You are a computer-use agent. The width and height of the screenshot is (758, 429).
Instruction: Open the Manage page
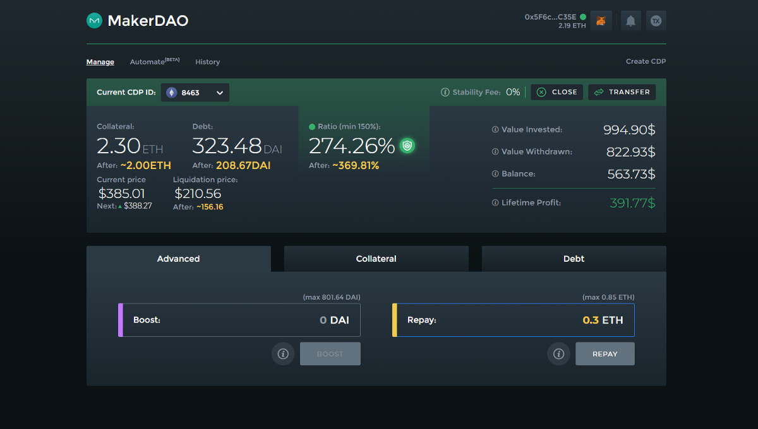click(100, 62)
